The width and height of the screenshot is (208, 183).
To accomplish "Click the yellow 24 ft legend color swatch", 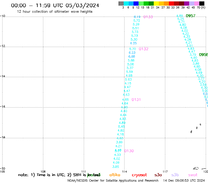I will [156, 3].
